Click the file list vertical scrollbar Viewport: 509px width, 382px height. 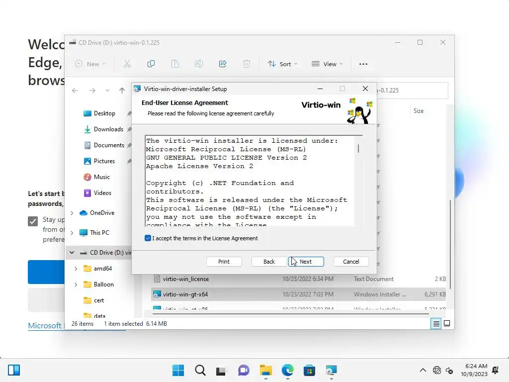click(x=450, y=244)
